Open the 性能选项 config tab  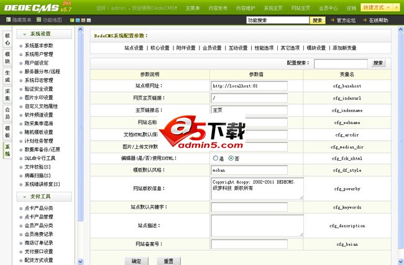264,48
